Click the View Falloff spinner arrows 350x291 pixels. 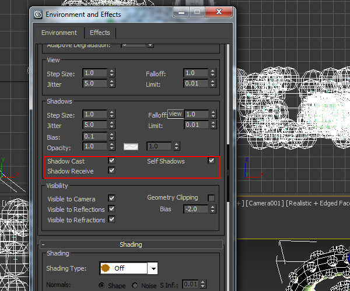(x=213, y=73)
